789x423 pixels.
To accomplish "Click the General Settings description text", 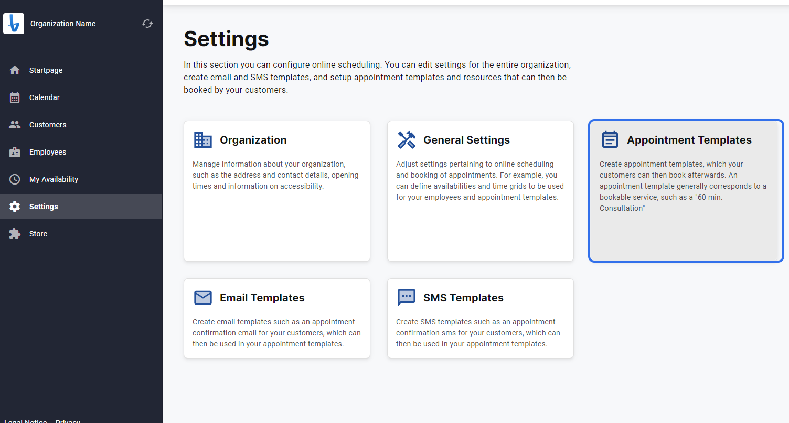I will [x=479, y=181].
